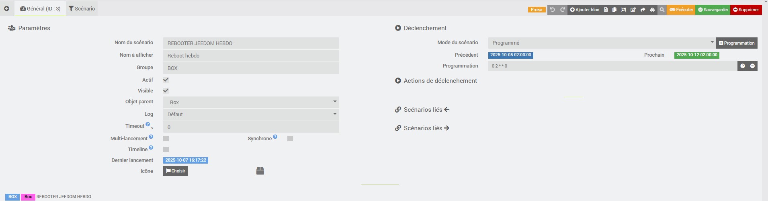Select the Général (ID : 3) tab
Viewport: 768px width, 201px height.
[x=40, y=8]
